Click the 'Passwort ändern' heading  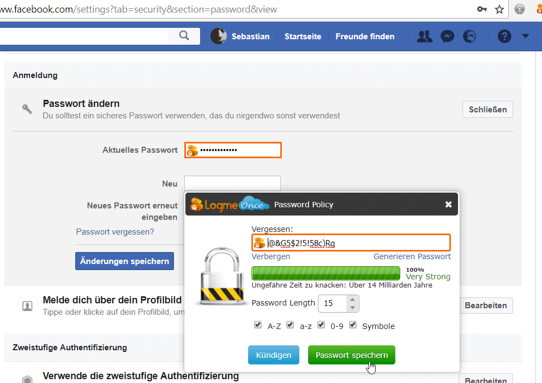click(81, 104)
